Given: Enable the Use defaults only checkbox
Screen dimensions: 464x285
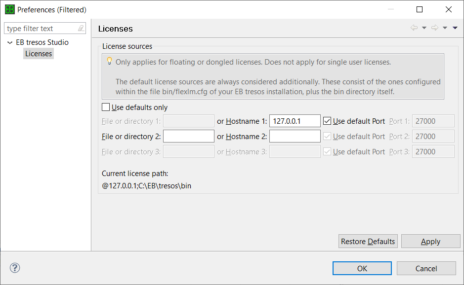Looking at the screenshot, I should (106, 107).
